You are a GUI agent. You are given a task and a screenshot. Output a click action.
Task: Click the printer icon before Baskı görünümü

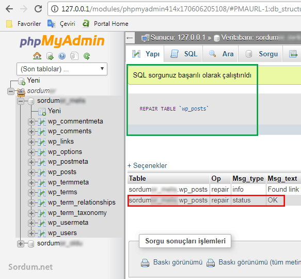coord(145,263)
